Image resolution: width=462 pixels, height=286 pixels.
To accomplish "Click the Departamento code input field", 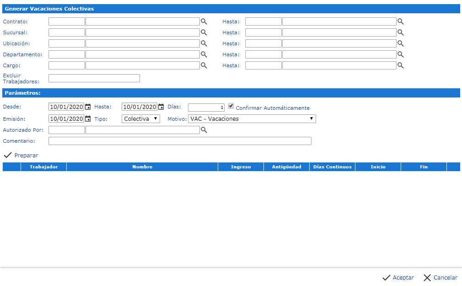I will pyautogui.click(x=67, y=54).
